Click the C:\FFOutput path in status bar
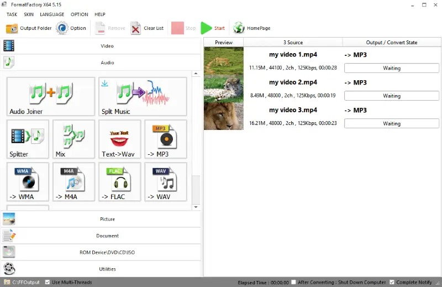 tap(26, 282)
